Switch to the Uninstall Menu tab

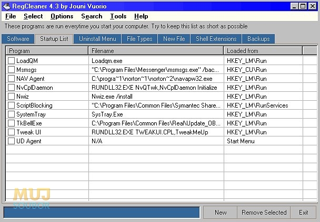tap(97, 39)
